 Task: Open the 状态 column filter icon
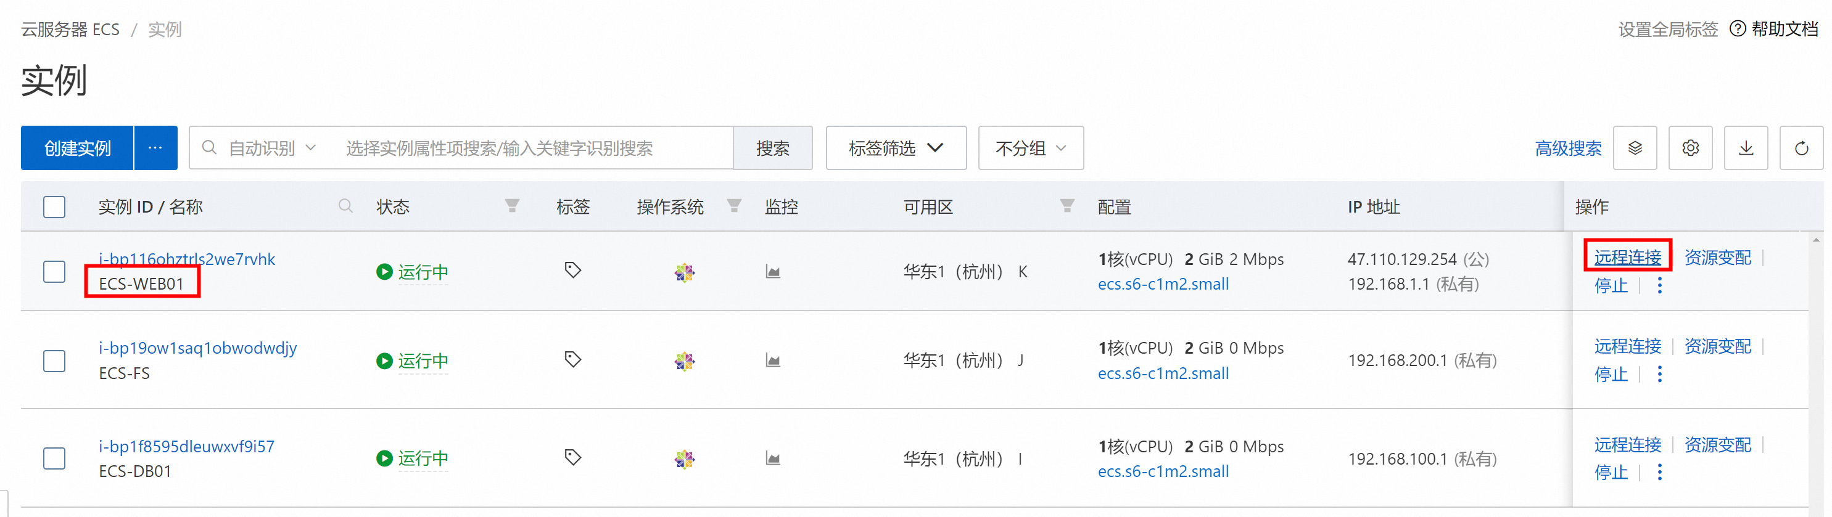[x=512, y=206]
